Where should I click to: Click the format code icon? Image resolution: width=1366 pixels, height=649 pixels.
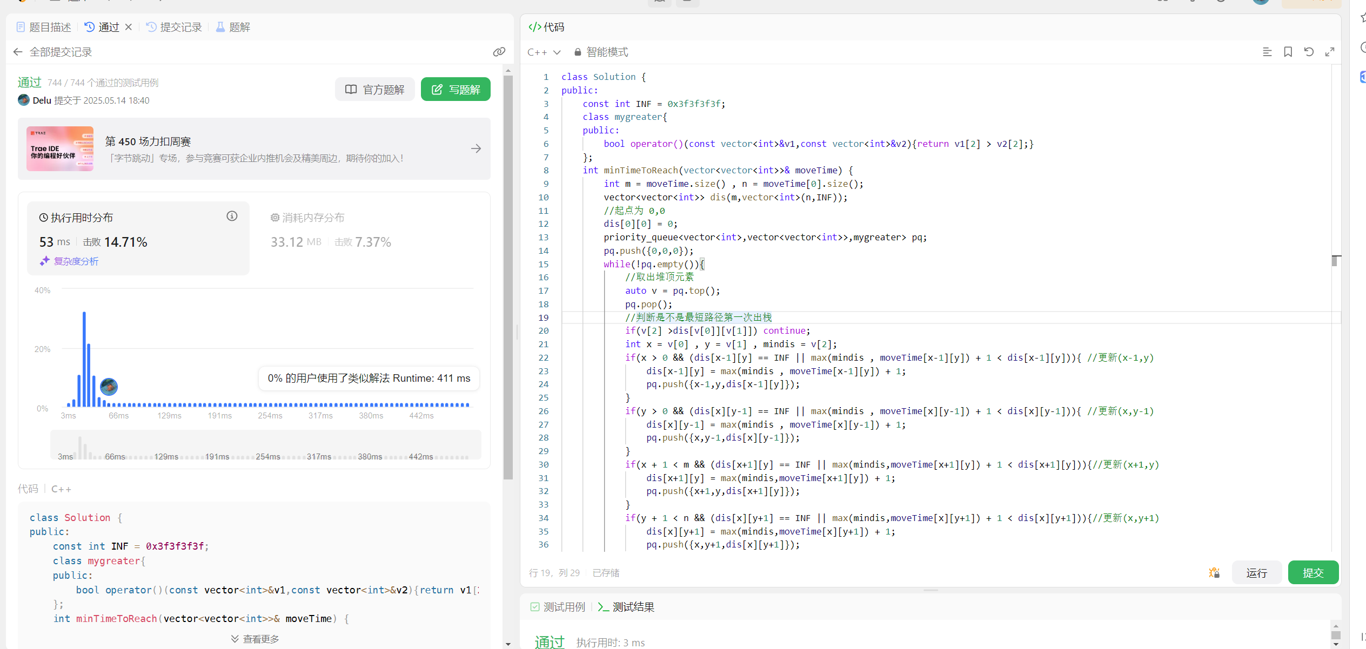tap(1267, 52)
